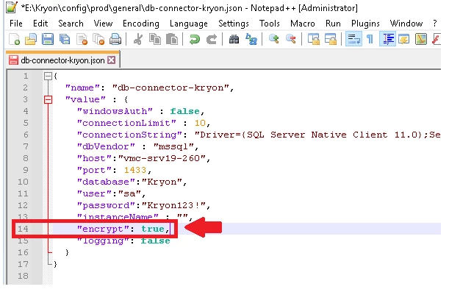The height and width of the screenshot is (292, 449).
Task: Open the Window menu
Action: click(x=406, y=24)
